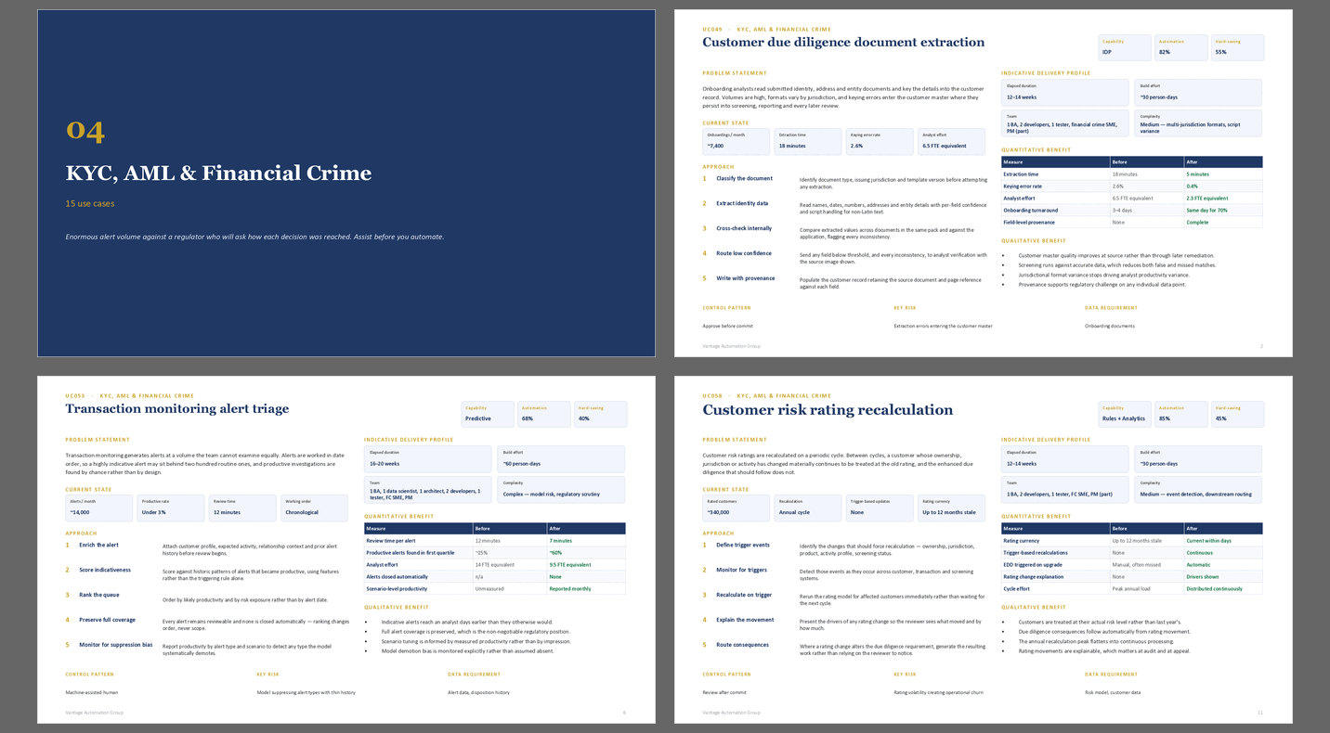Click the "Rules + Analytics" capability value
The height and width of the screenshot is (733, 1330).
(1124, 418)
